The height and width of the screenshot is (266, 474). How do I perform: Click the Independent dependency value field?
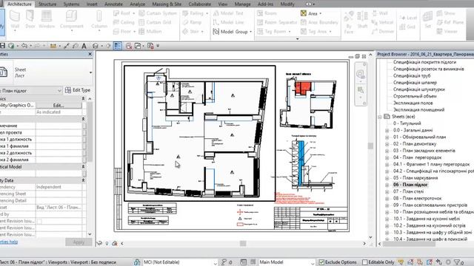(x=59, y=187)
